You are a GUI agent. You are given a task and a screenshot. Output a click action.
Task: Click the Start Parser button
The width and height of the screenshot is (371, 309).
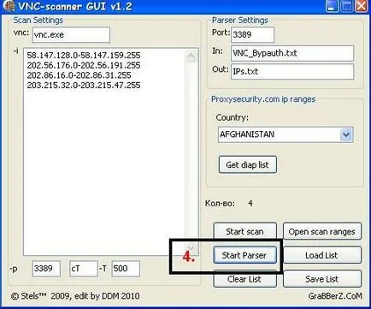[x=244, y=255]
